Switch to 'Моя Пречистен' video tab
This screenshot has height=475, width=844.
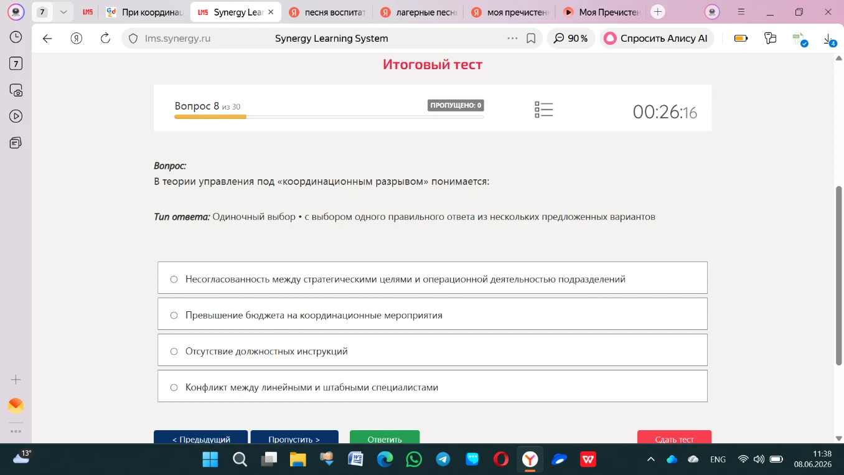point(602,12)
